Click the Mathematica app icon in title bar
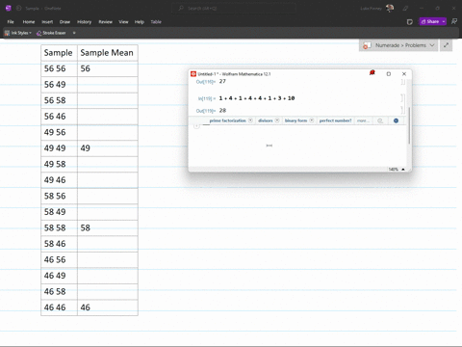The height and width of the screenshot is (347, 462). pos(193,74)
